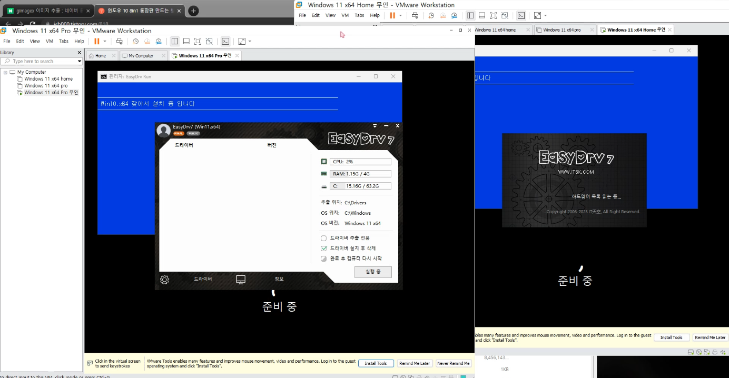Take a snapshot in the Home 무인 VMware window

[x=431, y=15]
